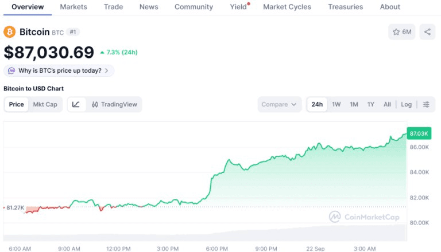
Task: Expand 'Why is BTC's price up today?' chevron
Action: (107, 70)
